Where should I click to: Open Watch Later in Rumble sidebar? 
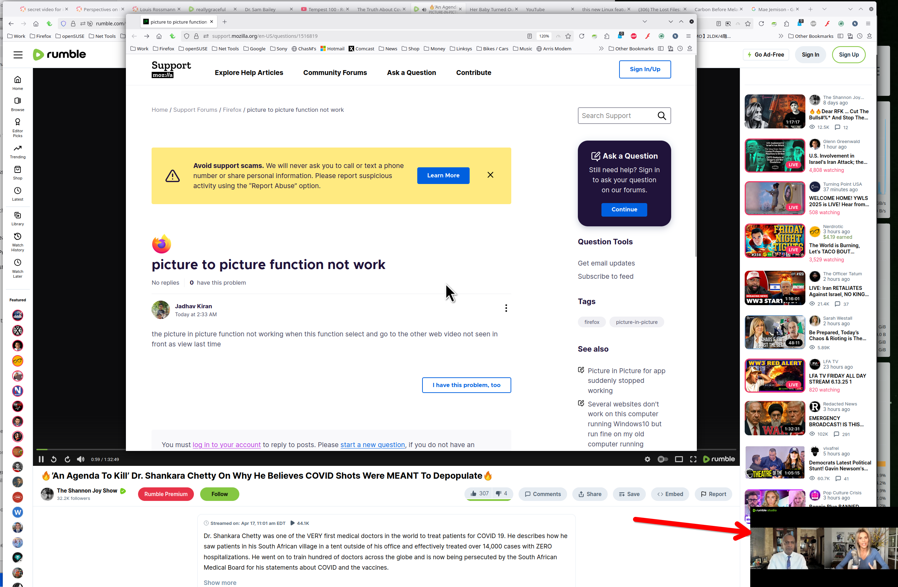pos(18,268)
